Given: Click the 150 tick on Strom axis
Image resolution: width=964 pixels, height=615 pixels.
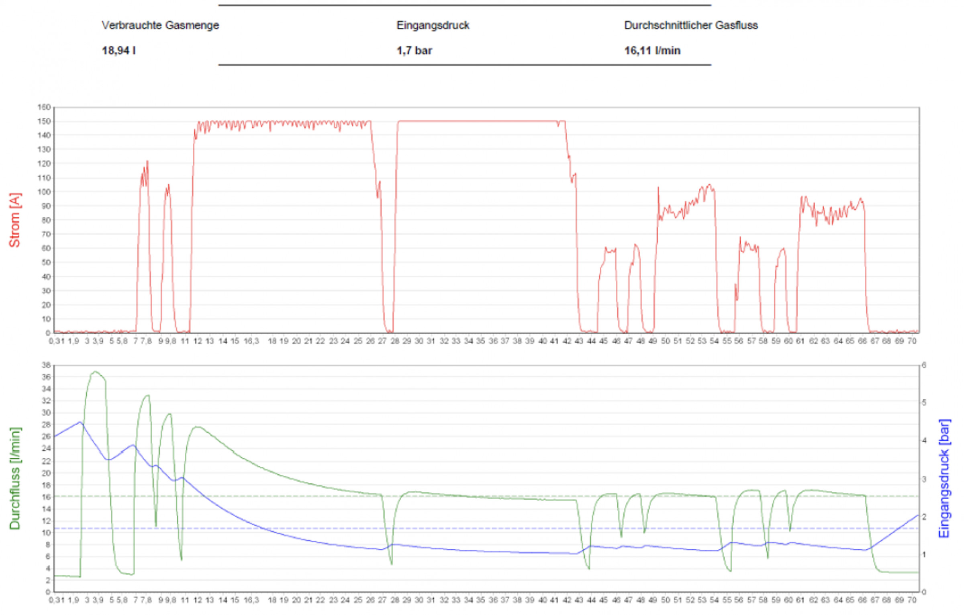Looking at the screenshot, I should click(x=44, y=121).
